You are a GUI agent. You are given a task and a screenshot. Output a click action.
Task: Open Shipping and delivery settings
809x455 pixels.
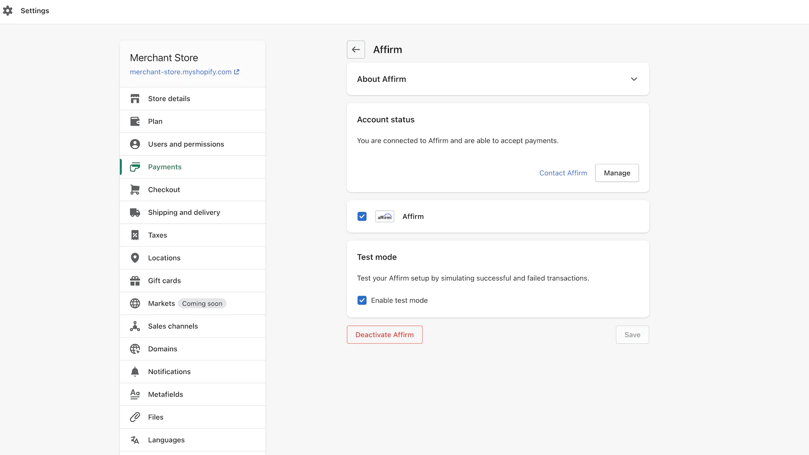pos(193,212)
